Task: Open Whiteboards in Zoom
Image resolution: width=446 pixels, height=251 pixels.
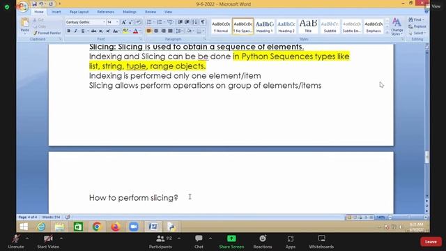Action: (x=321, y=241)
